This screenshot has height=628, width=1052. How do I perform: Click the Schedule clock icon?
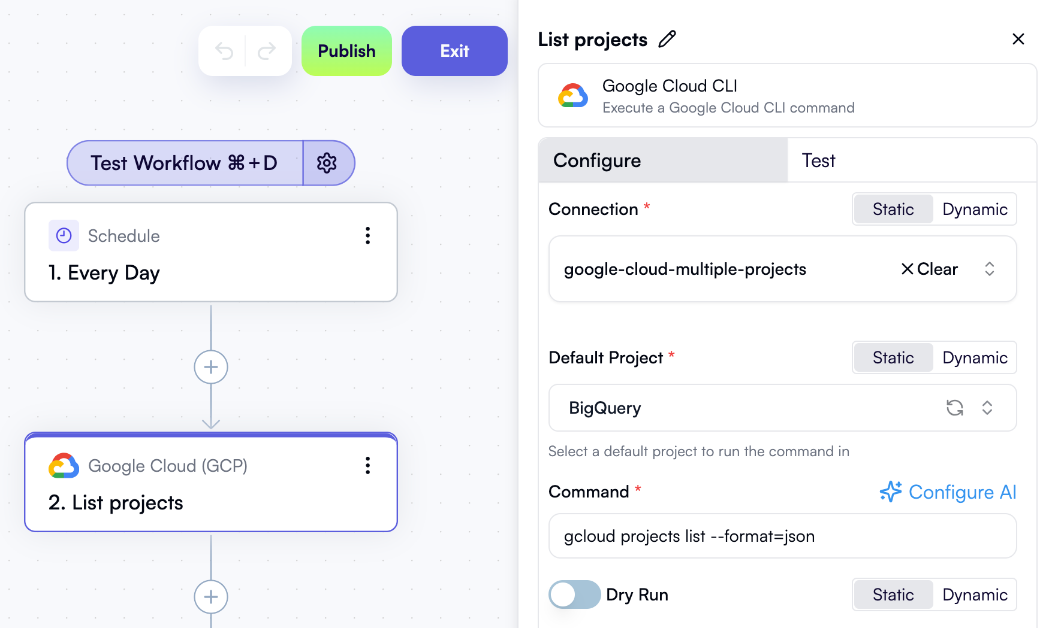click(64, 235)
